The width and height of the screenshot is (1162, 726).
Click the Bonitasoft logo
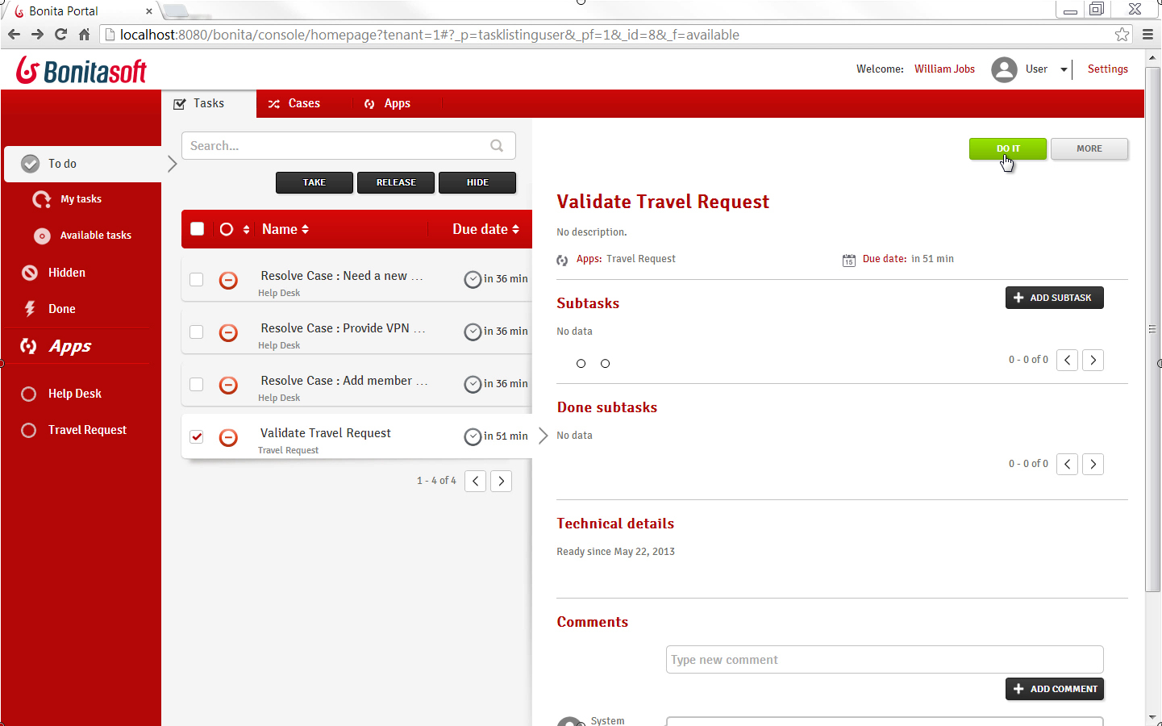point(81,71)
